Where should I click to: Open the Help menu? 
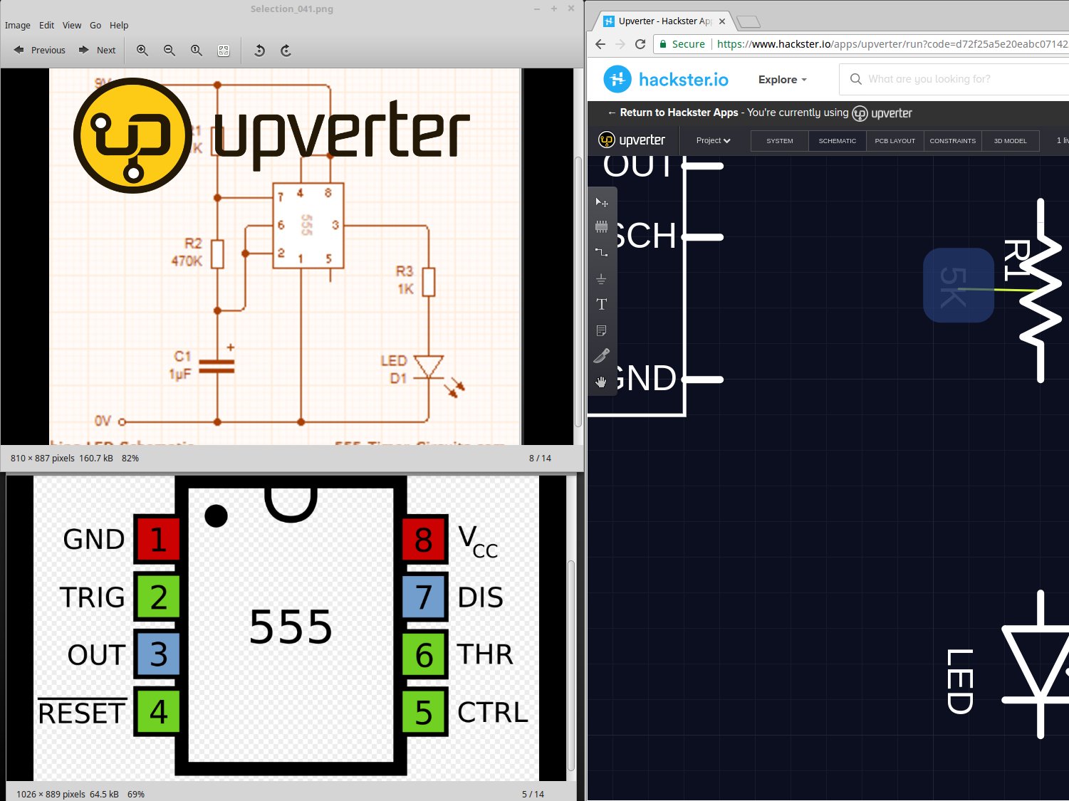coord(119,25)
